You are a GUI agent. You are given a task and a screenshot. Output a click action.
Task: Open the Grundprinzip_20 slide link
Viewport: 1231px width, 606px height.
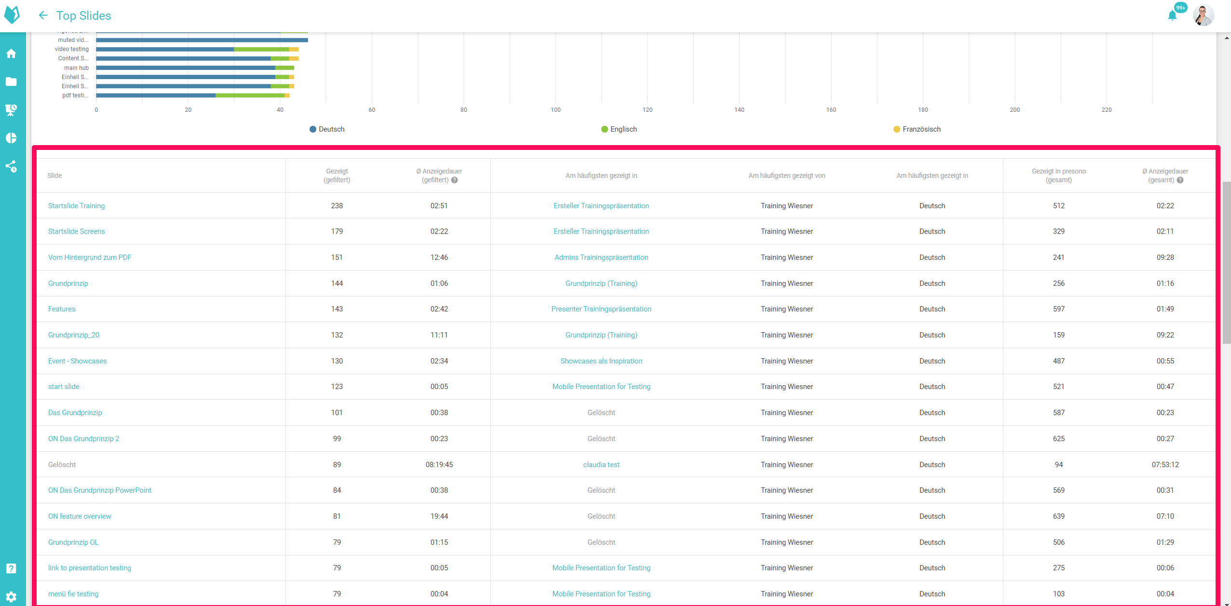(74, 335)
